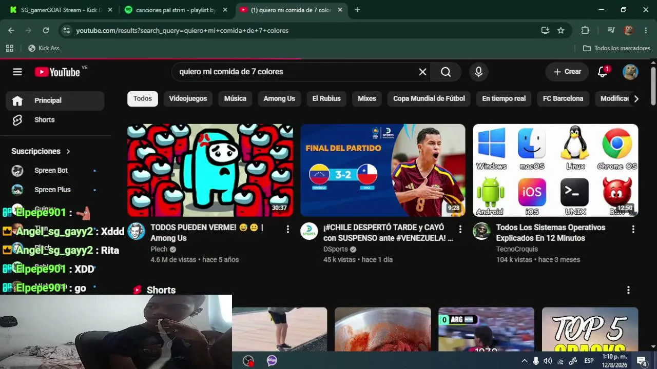The height and width of the screenshot is (369, 657).
Task: Click the Chrome address bar URL
Action: click(182, 30)
